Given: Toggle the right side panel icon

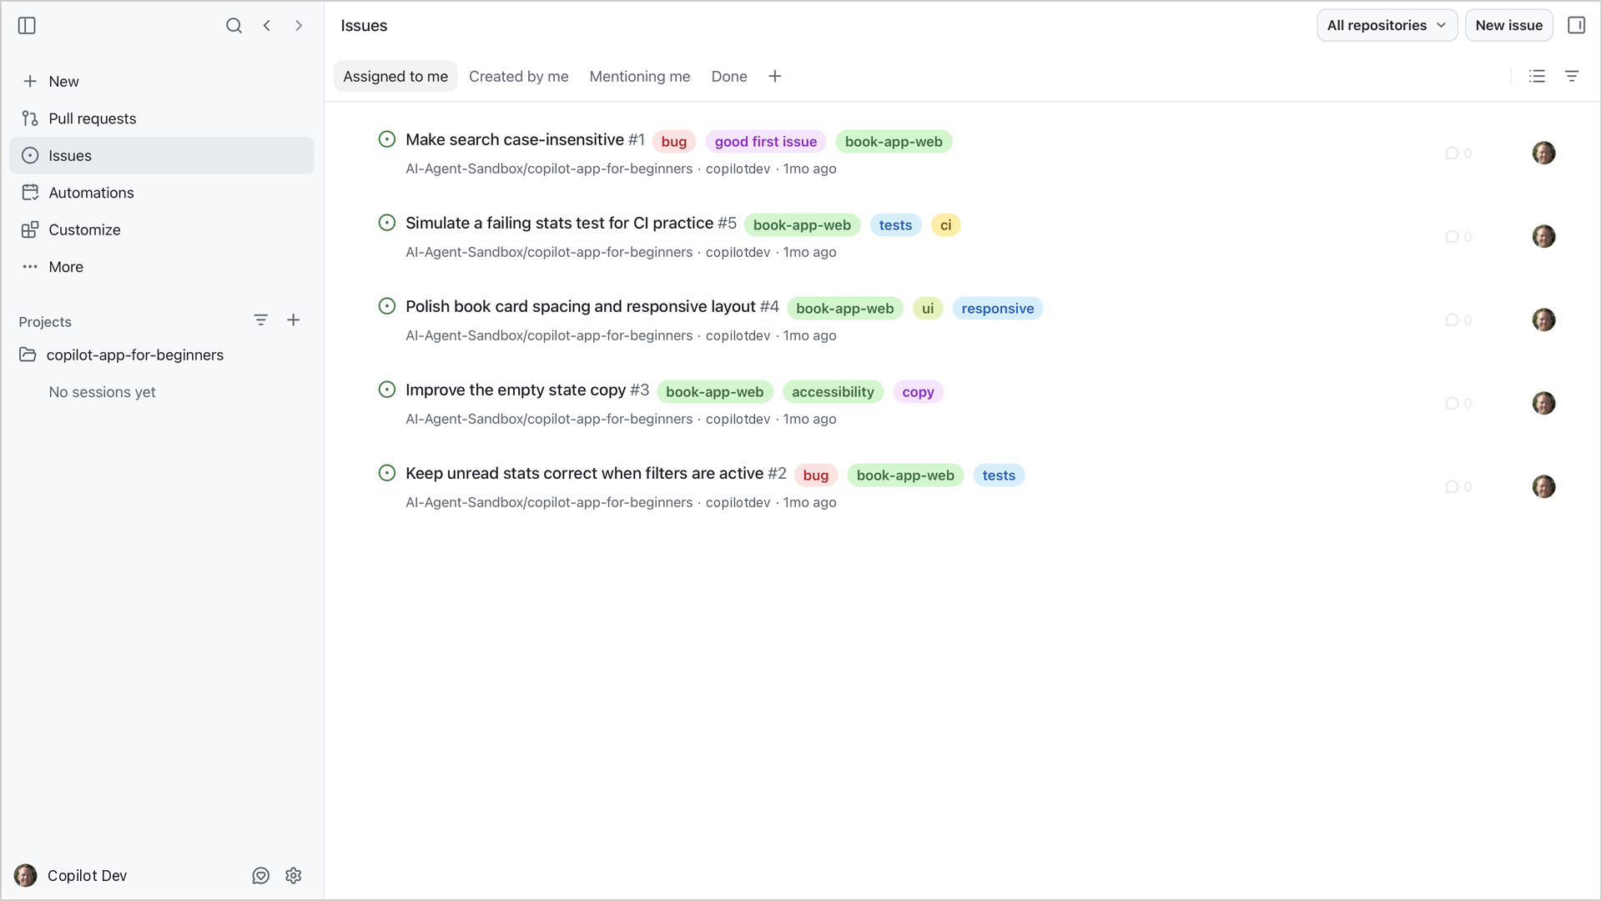Looking at the screenshot, I should (1576, 26).
